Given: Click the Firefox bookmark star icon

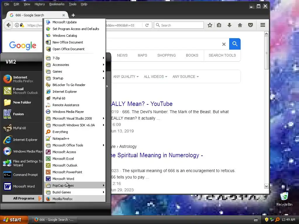Looking at the screenshot, I should [210, 25].
